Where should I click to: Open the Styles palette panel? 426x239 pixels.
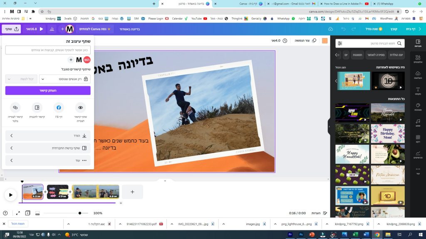418,107
